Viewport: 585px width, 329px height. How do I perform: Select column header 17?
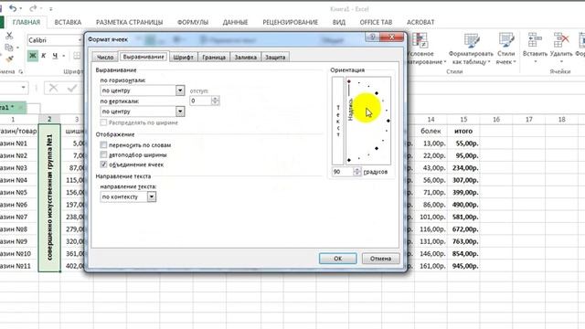(x=528, y=120)
